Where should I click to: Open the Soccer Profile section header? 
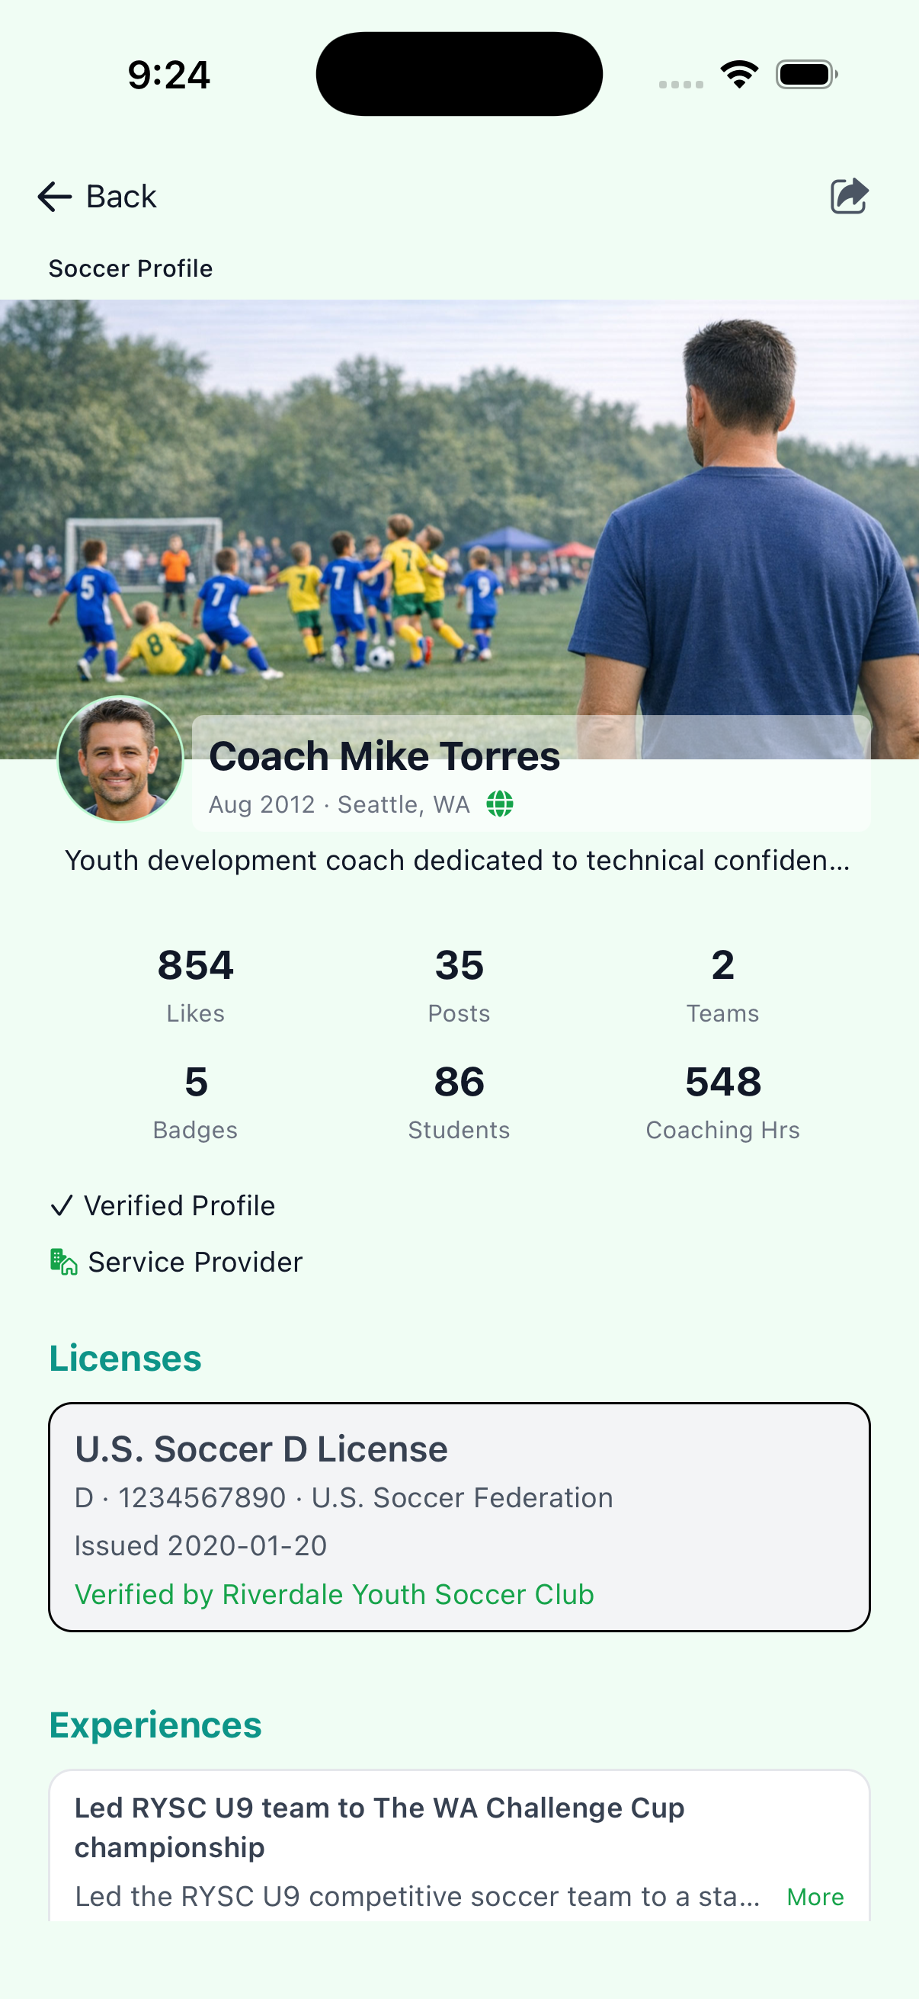coord(130,268)
